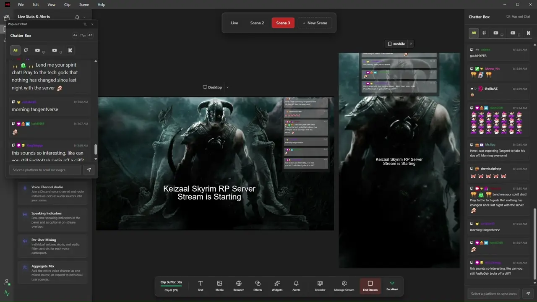Click the Voice Channel Audio card
Screen dimensions: 537x302
coord(53,193)
